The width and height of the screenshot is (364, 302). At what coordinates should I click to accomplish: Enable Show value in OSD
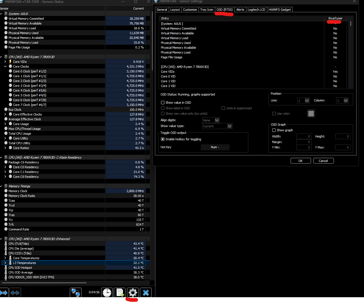click(163, 103)
